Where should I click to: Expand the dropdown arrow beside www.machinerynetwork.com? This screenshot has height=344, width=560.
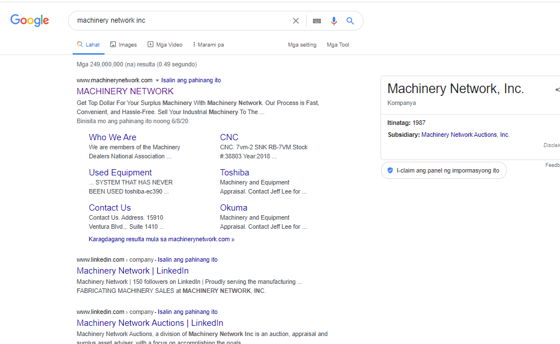tap(157, 81)
